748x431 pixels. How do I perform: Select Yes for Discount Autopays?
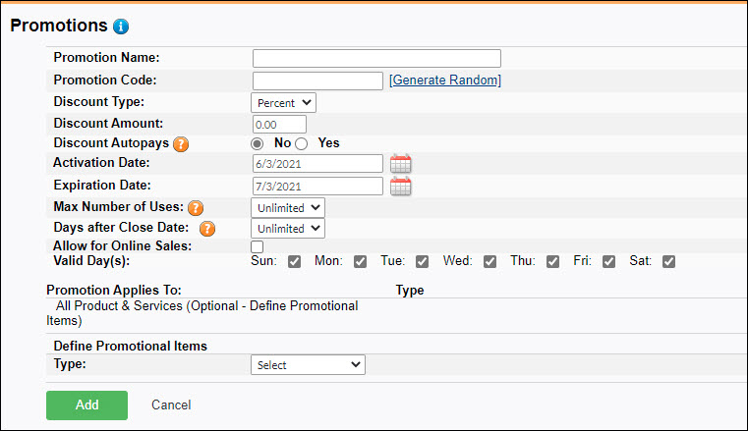pos(302,143)
